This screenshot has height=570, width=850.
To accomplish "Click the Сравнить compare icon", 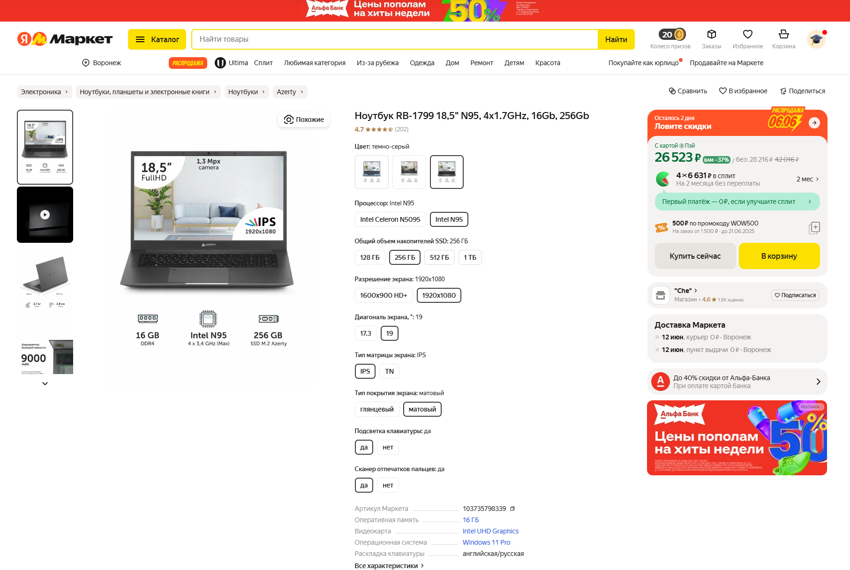I will (x=672, y=91).
